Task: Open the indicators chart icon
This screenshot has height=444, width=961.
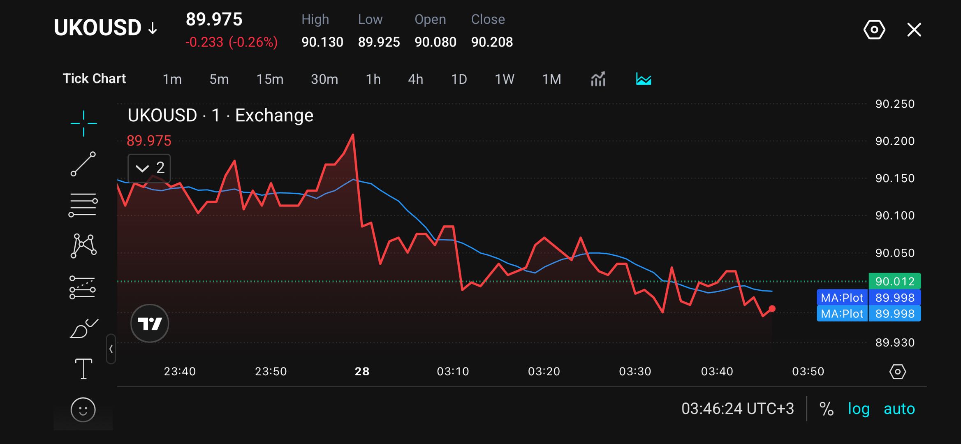Action: click(598, 79)
